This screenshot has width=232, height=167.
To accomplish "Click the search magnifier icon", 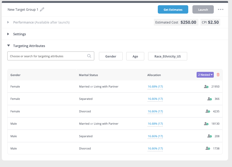I will [x=89, y=56].
